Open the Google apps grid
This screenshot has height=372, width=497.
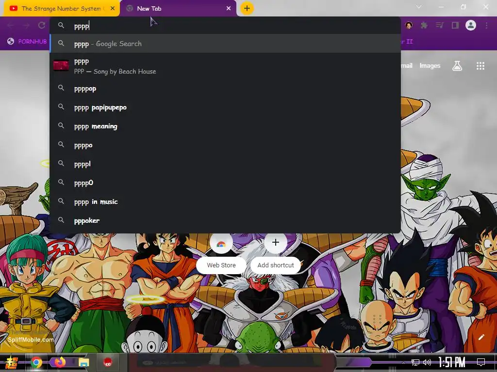click(x=480, y=66)
